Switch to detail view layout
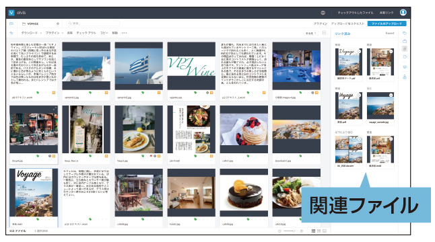The image size is (435, 242). [x=325, y=231]
